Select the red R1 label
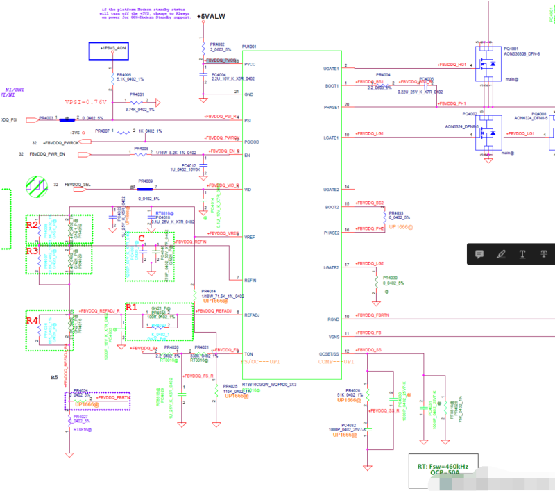The width and height of the screenshot is (555, 491). [131, 306]
